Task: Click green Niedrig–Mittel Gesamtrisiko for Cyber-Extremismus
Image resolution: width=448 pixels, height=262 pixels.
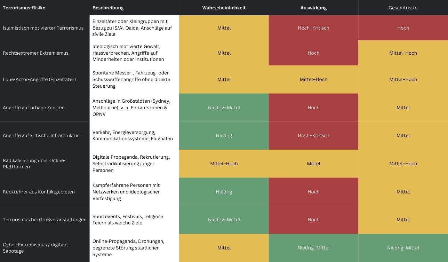Action: (x=403, y=248)
